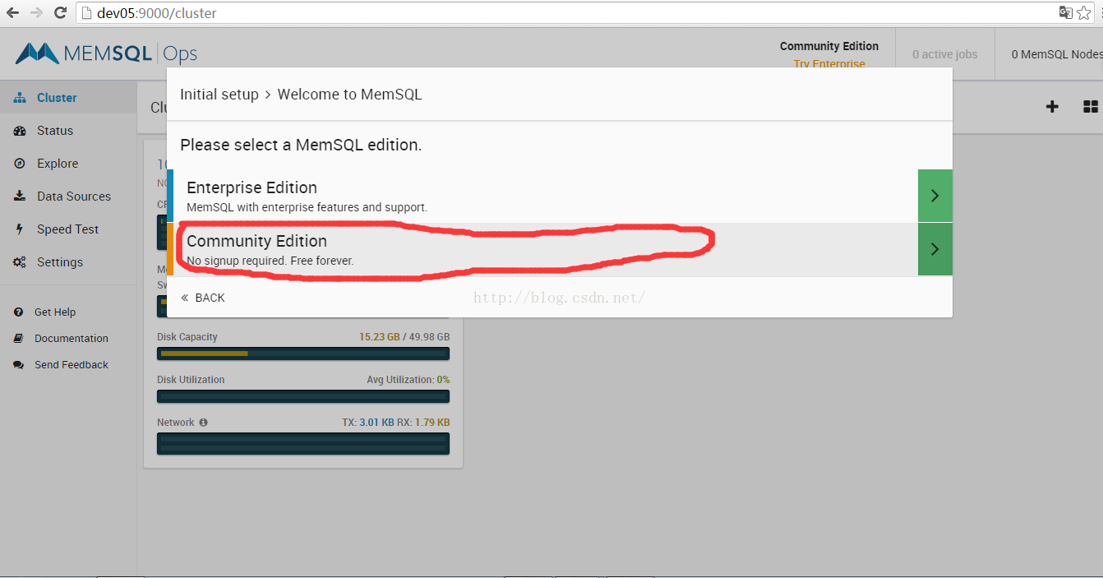
Task: Click the Data Sources download icon
Action: coord(20,197)
